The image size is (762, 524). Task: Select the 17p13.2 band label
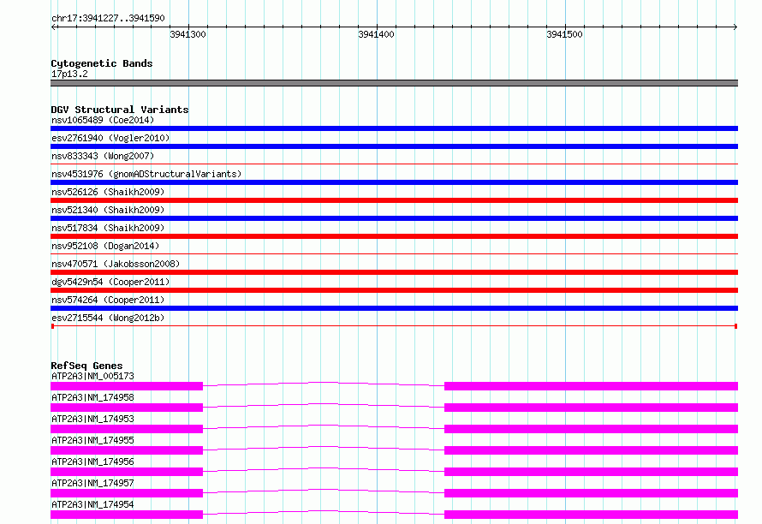tap(69, 74)
